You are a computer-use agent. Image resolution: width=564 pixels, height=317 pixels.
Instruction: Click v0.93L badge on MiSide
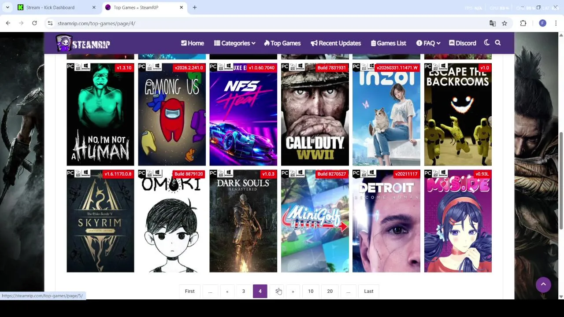coord(482,174)
